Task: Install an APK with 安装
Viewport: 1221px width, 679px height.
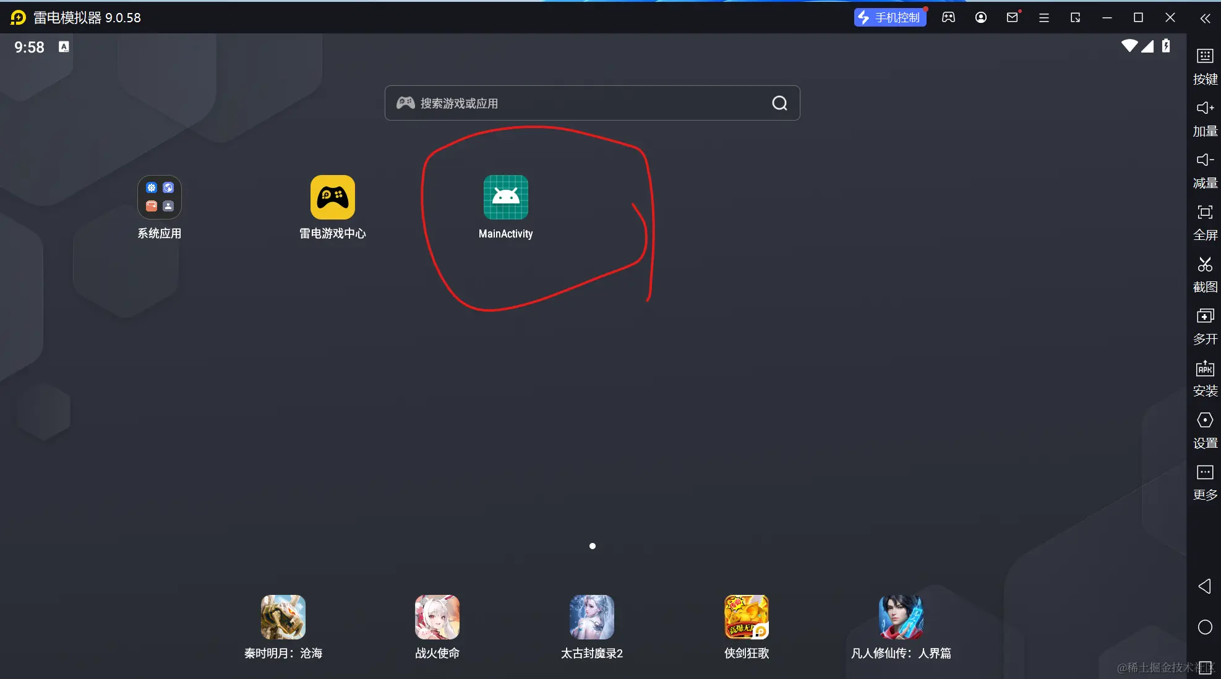Action: tap(1205, 378)
